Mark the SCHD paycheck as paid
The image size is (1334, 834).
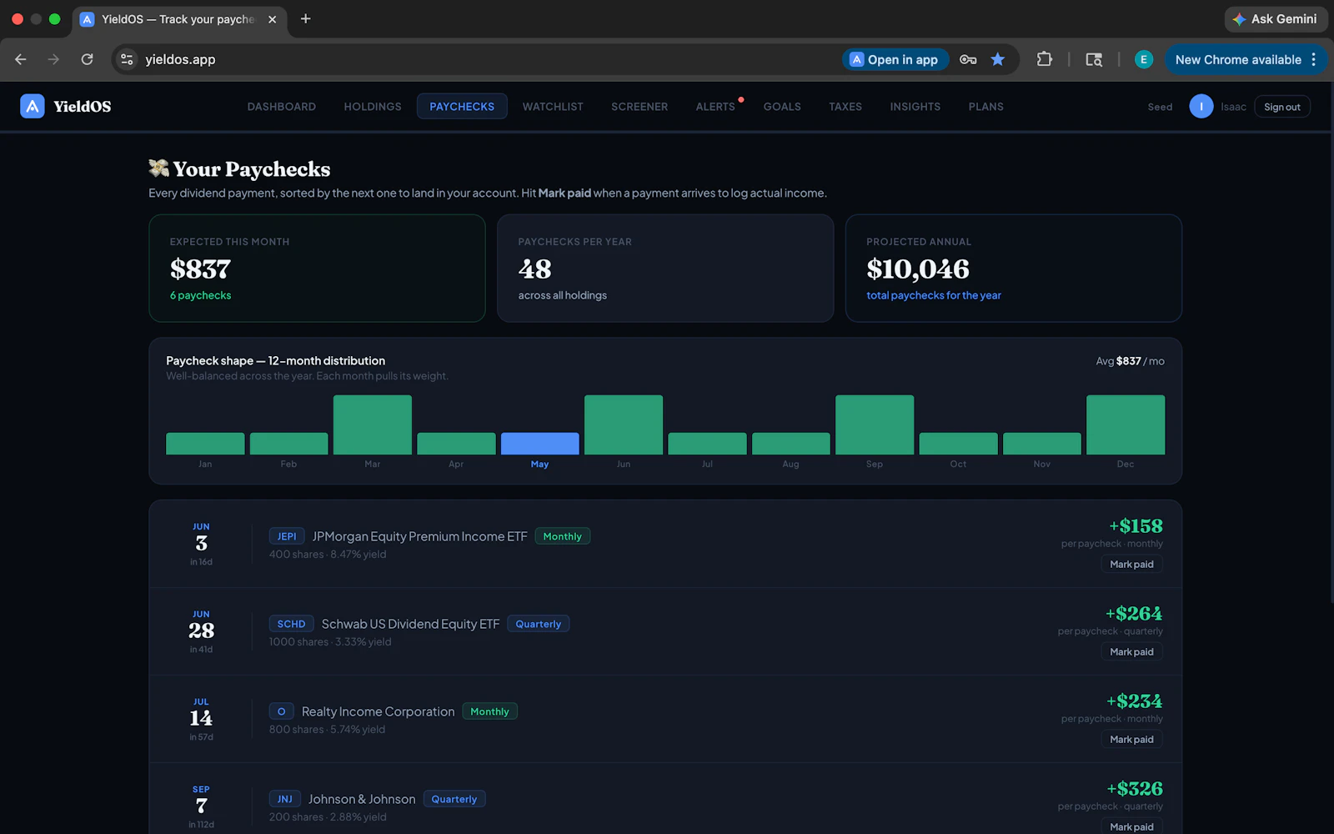[1131, 652]
